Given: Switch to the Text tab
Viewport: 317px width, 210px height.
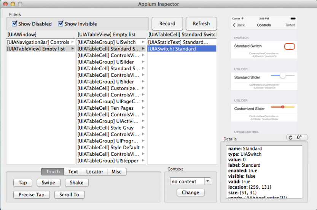Looking at the screenshot, I should click(73, 172).
